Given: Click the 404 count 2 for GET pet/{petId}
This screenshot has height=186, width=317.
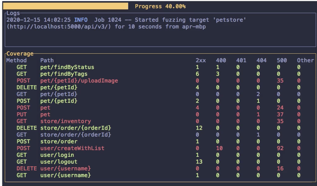Looking at the screenshot, I should [x=258, y=94].
